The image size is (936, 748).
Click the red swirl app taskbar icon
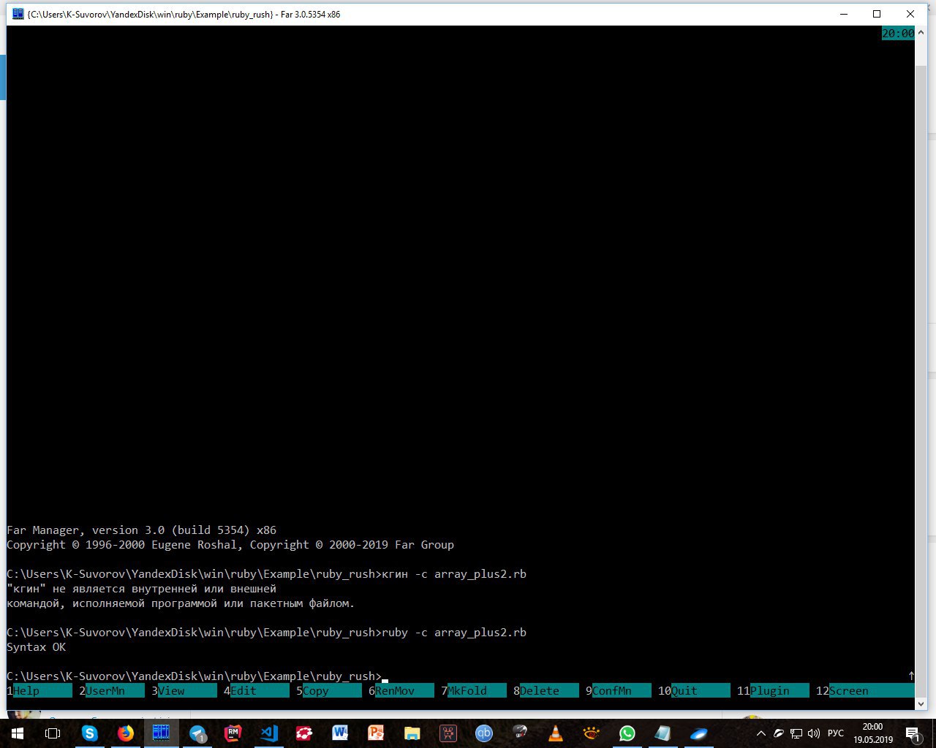coord(305,733)
